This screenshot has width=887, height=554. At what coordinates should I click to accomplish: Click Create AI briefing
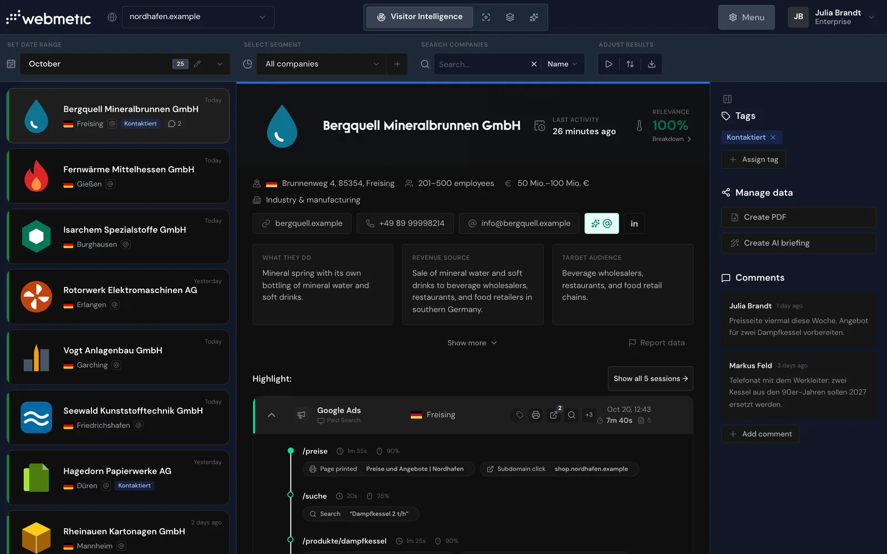[798, 243]
